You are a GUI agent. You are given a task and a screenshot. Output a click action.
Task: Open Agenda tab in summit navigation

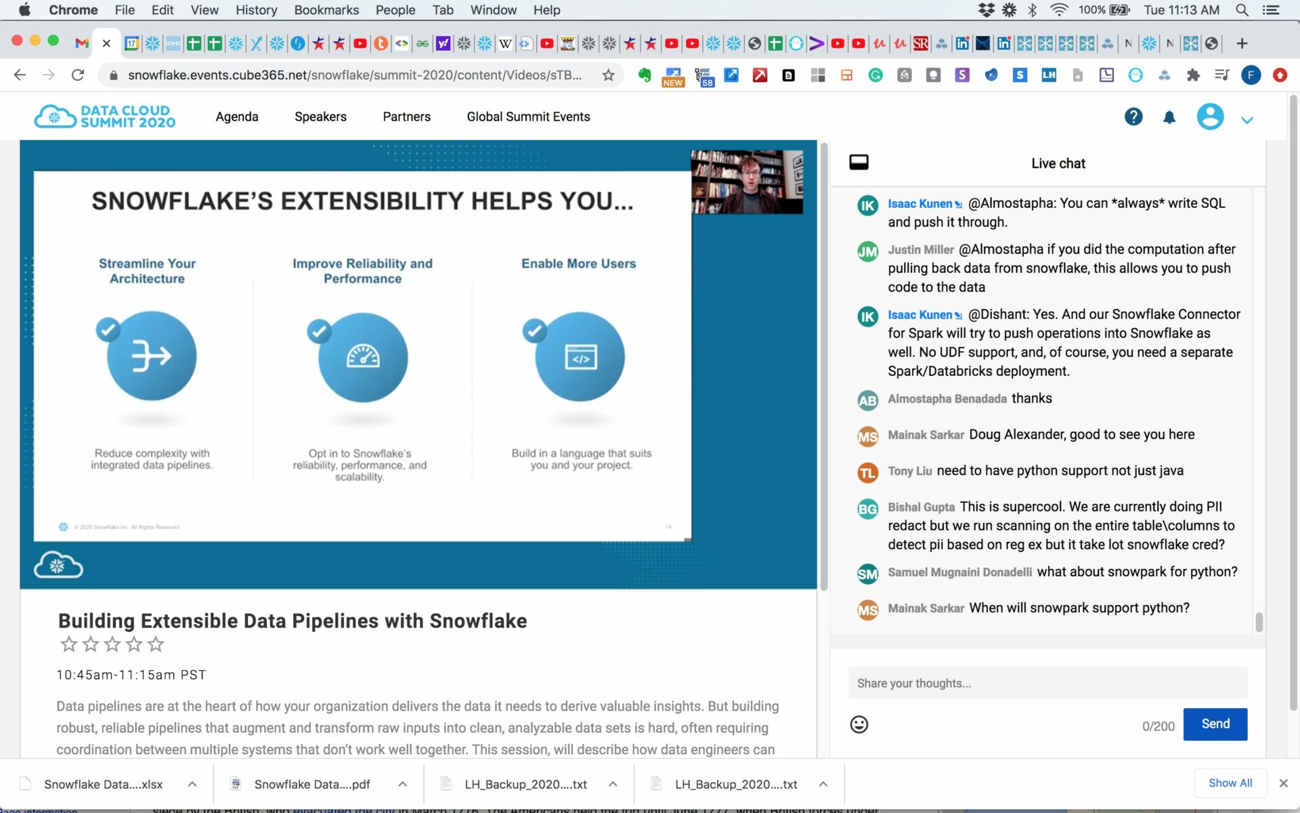[237, 116]
